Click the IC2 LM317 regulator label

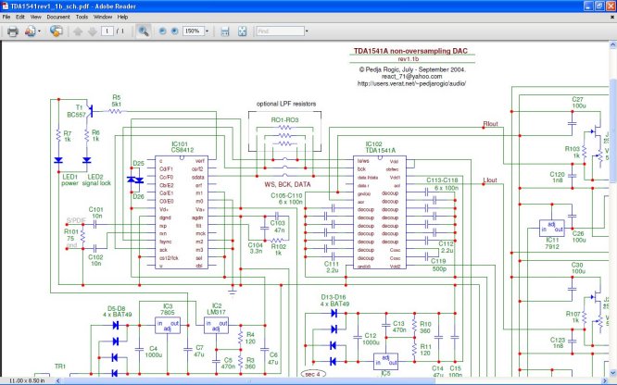[x=217, y=309]
